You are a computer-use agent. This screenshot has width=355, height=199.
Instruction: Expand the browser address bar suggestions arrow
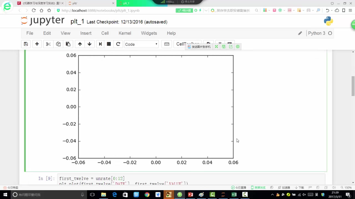(206, 11)
